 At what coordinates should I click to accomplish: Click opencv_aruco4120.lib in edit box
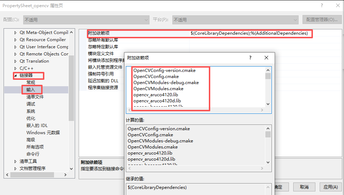[x=156, y=95]
